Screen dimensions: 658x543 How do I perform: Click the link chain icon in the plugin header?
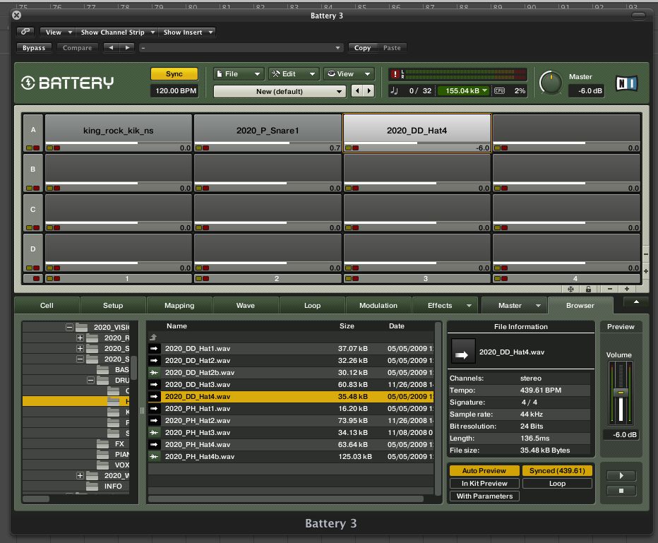25,32
